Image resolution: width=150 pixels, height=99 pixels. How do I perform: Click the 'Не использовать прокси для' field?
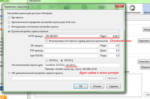click(82, 65)
